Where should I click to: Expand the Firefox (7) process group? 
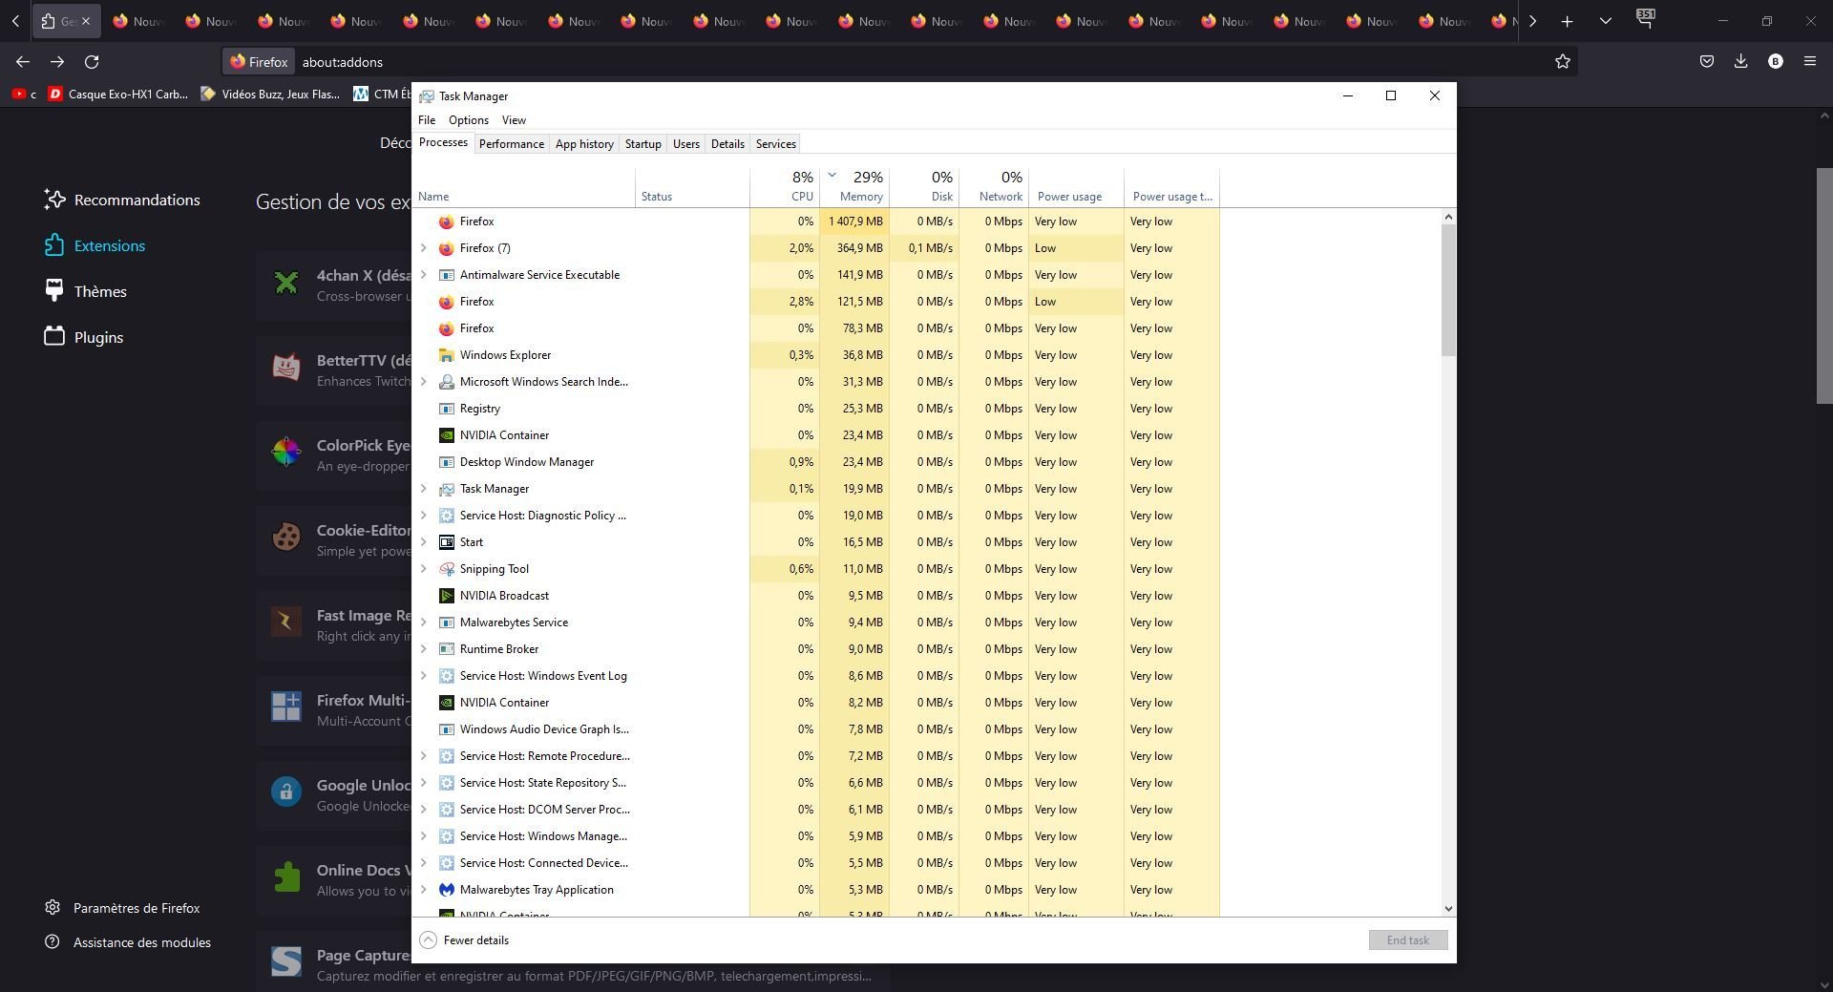point(424,248)
